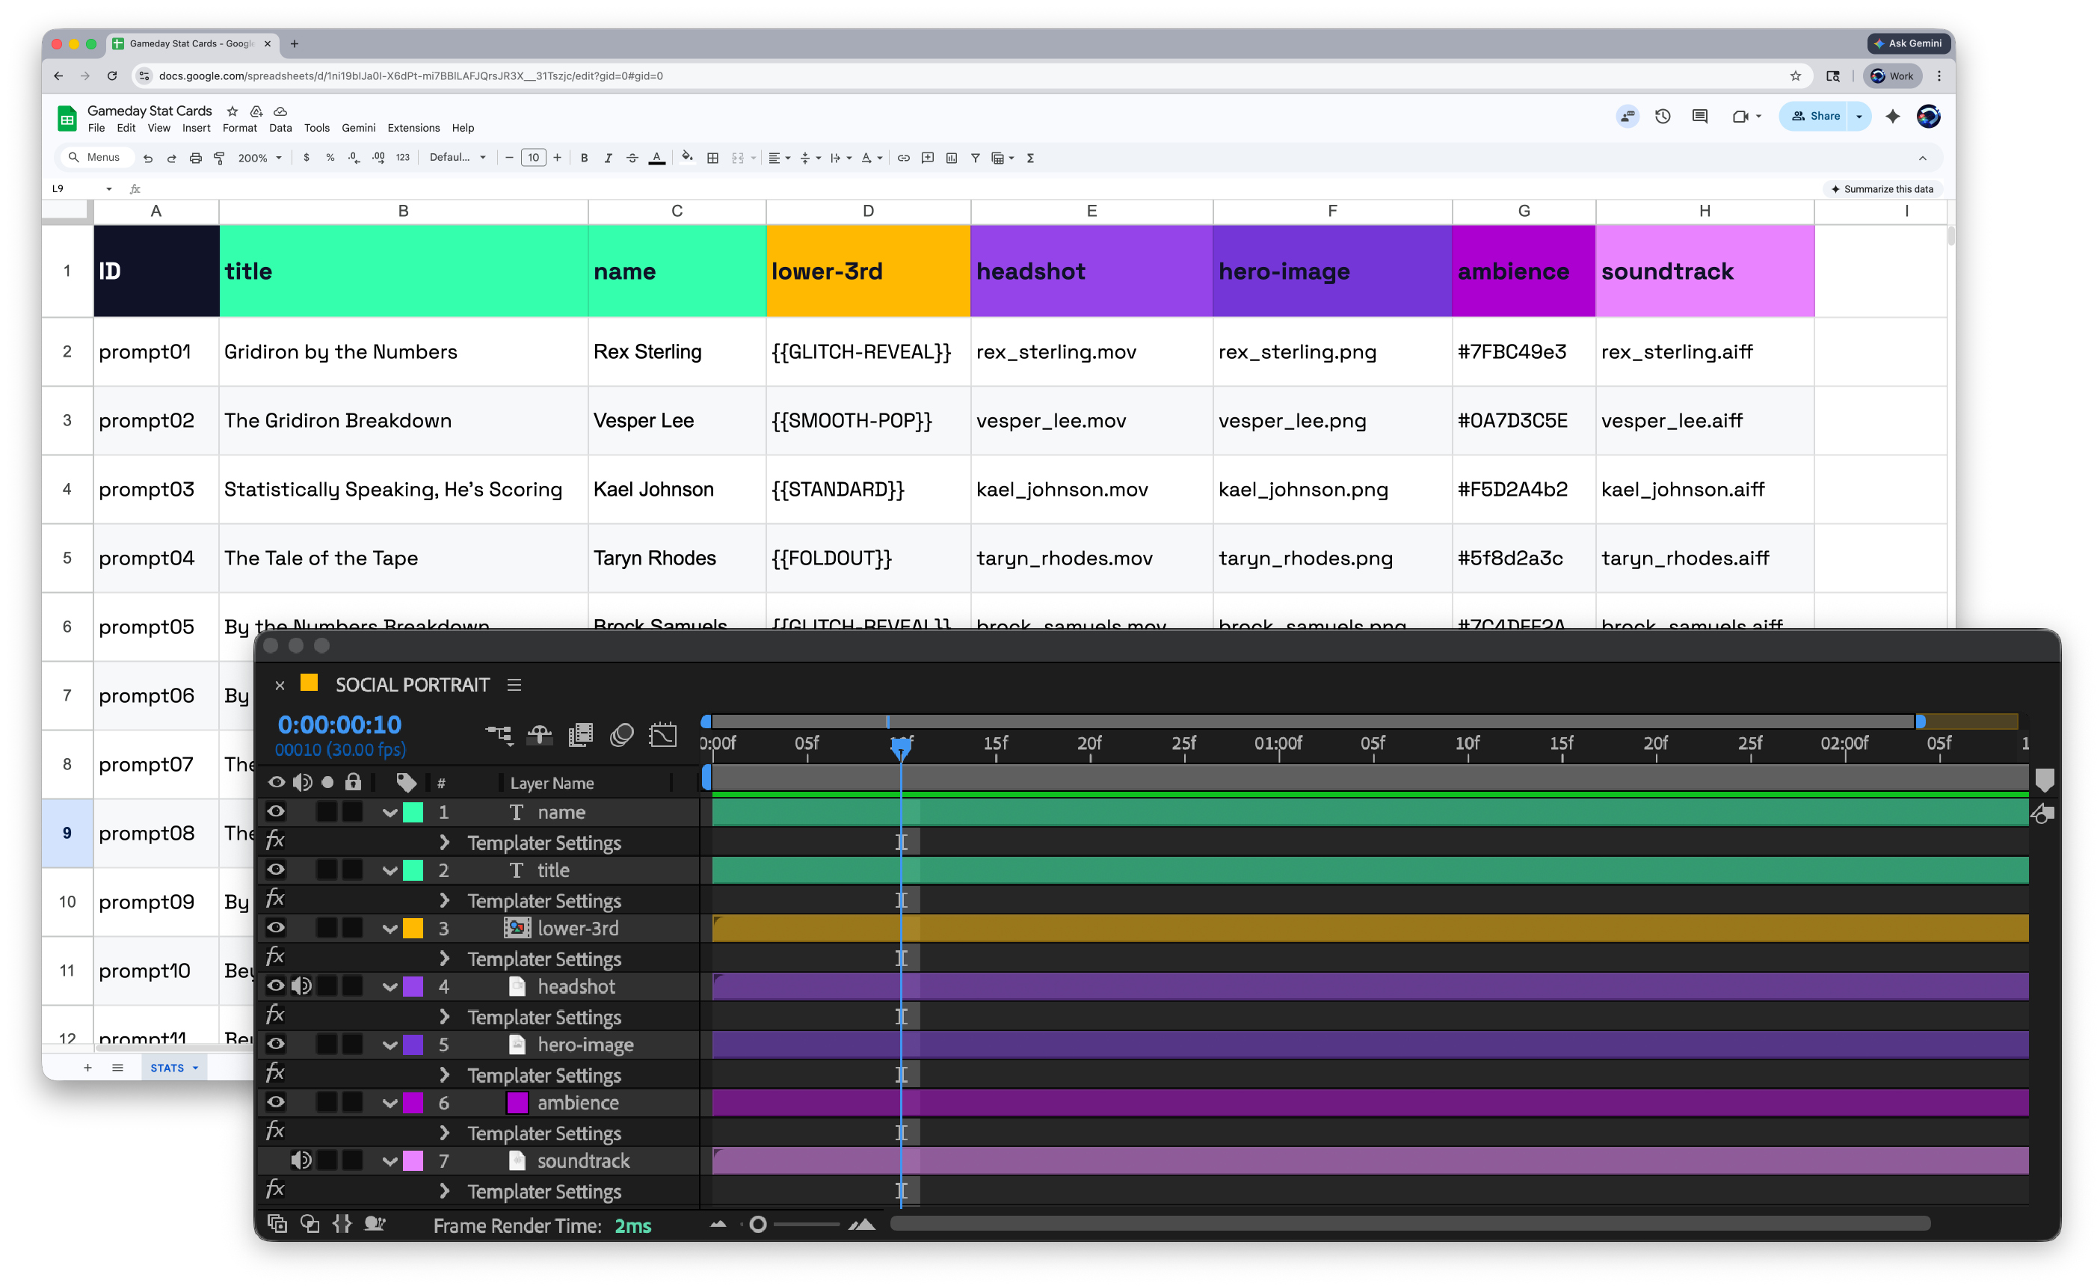Toggle the Frame Blending timeline icon
2100x1286 pixels.
580,735
